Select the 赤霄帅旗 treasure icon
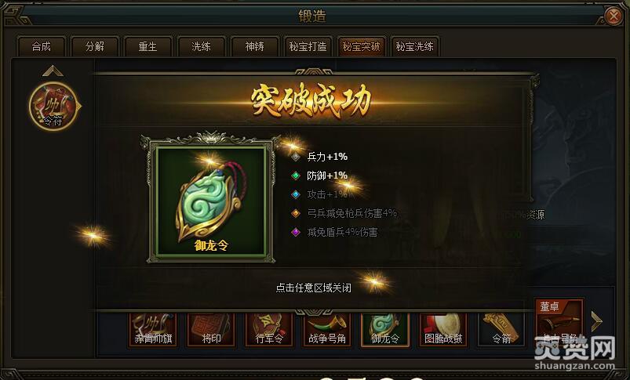The height and width of the screenshot is (380, 630). [153, 330]
